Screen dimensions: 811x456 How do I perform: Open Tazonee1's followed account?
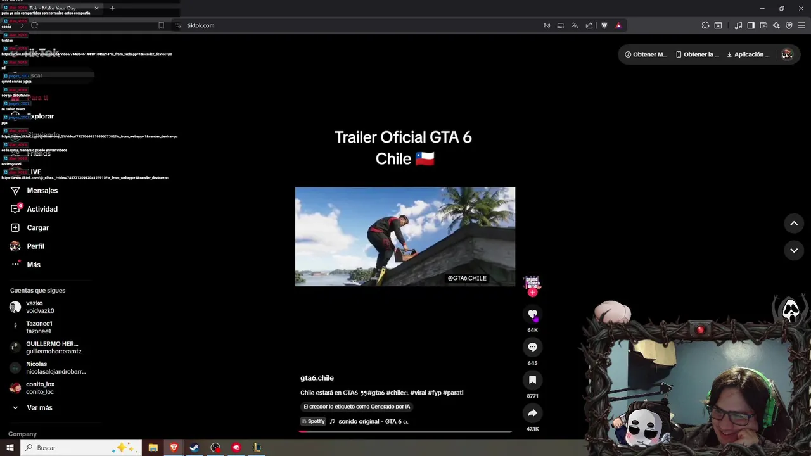click(x=48, y=327)
